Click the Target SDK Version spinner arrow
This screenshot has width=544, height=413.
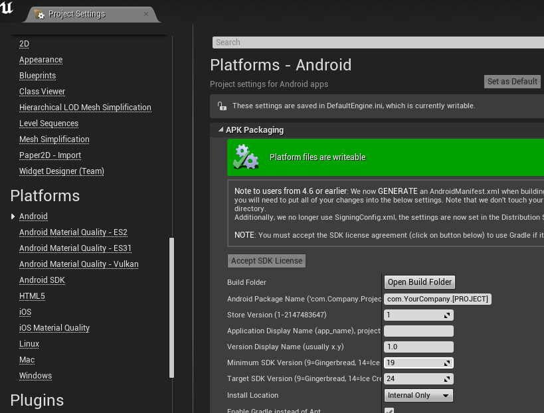[447, 379]
